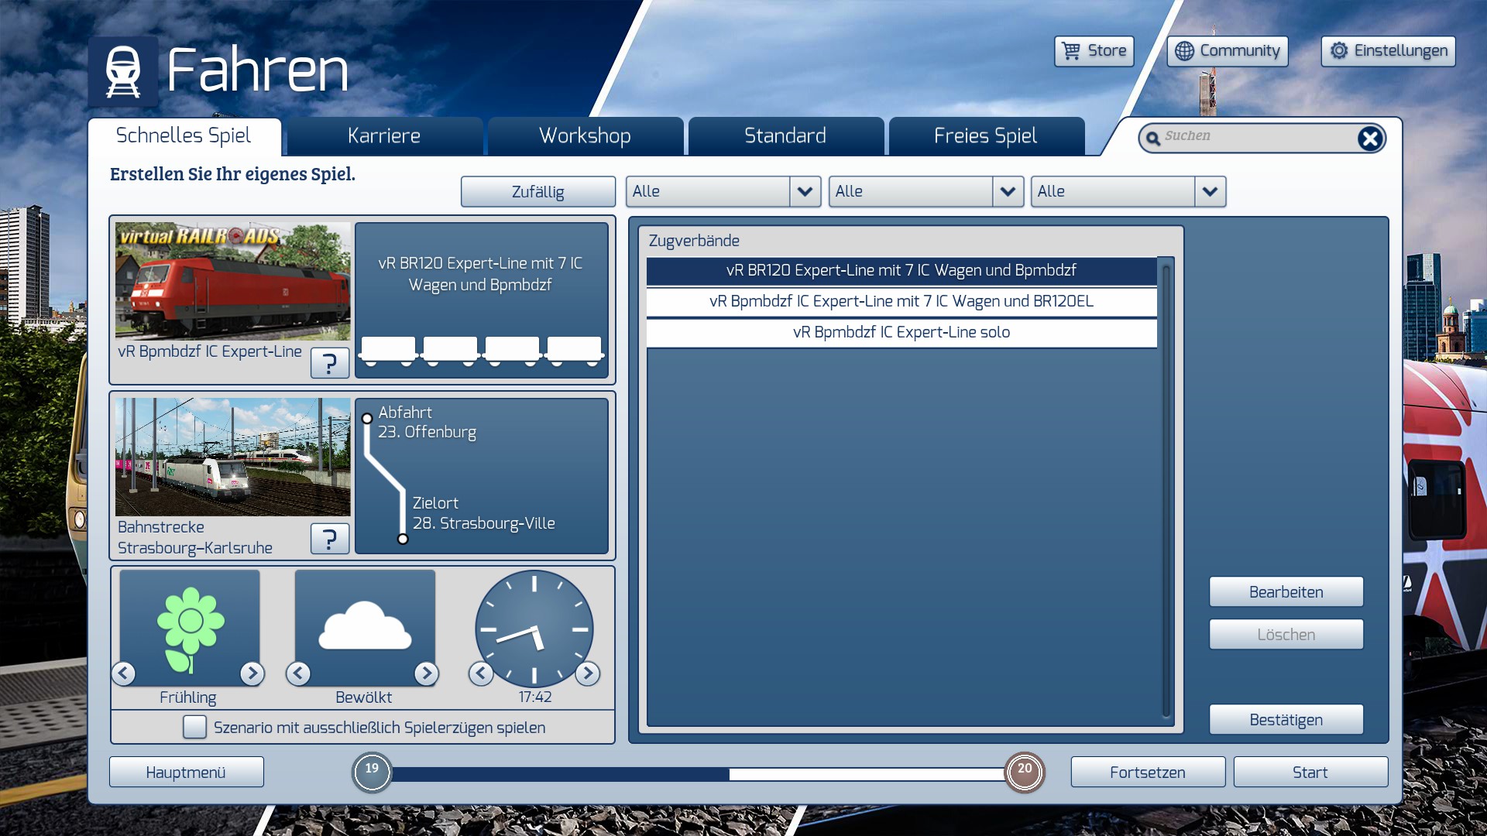The image size is (1487, 836).
Task: Expand the second Alle filter dropdown
Action: 1007,191
